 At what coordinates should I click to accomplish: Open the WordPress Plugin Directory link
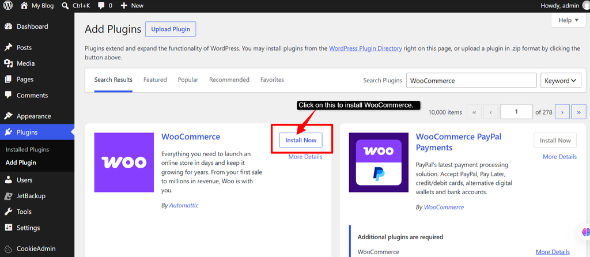pyautogui.click(x=365, y=48)
